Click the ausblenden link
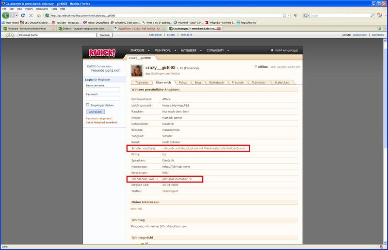The width and height of the screenshot is (388, 250). click(360, 35)
